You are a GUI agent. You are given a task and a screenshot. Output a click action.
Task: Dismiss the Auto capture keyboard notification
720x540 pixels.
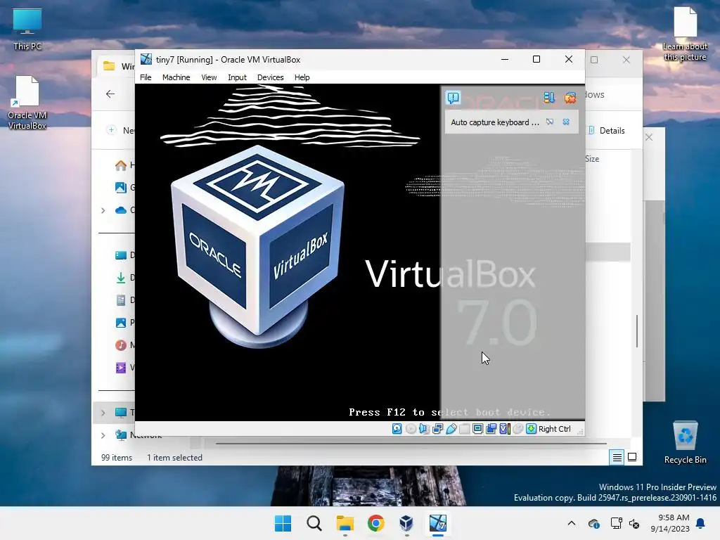566,122
